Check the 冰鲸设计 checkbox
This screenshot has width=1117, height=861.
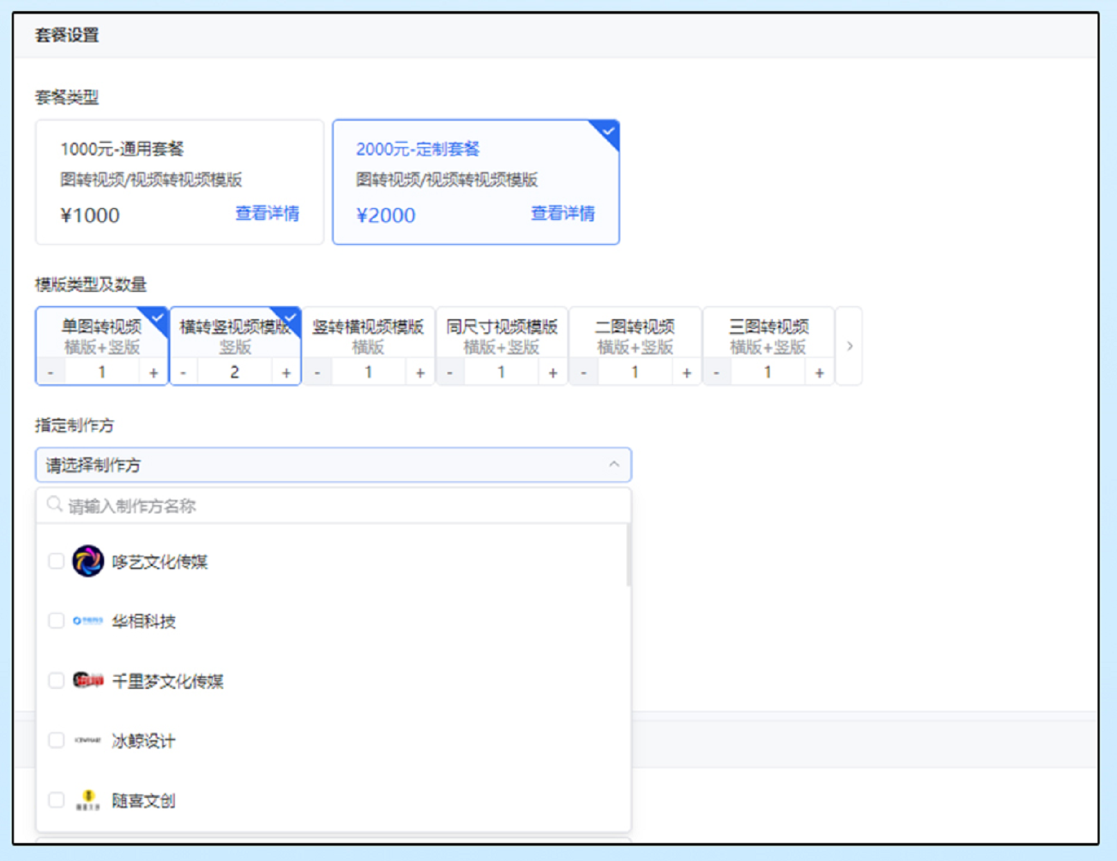56,740
